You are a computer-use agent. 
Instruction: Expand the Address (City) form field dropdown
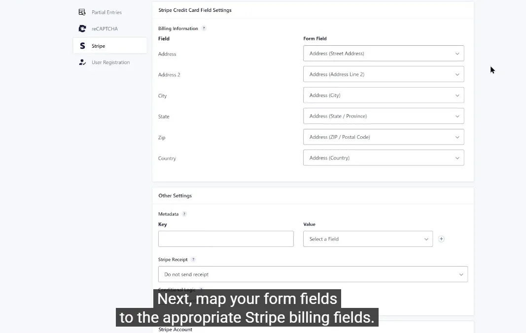coord(383,95)
